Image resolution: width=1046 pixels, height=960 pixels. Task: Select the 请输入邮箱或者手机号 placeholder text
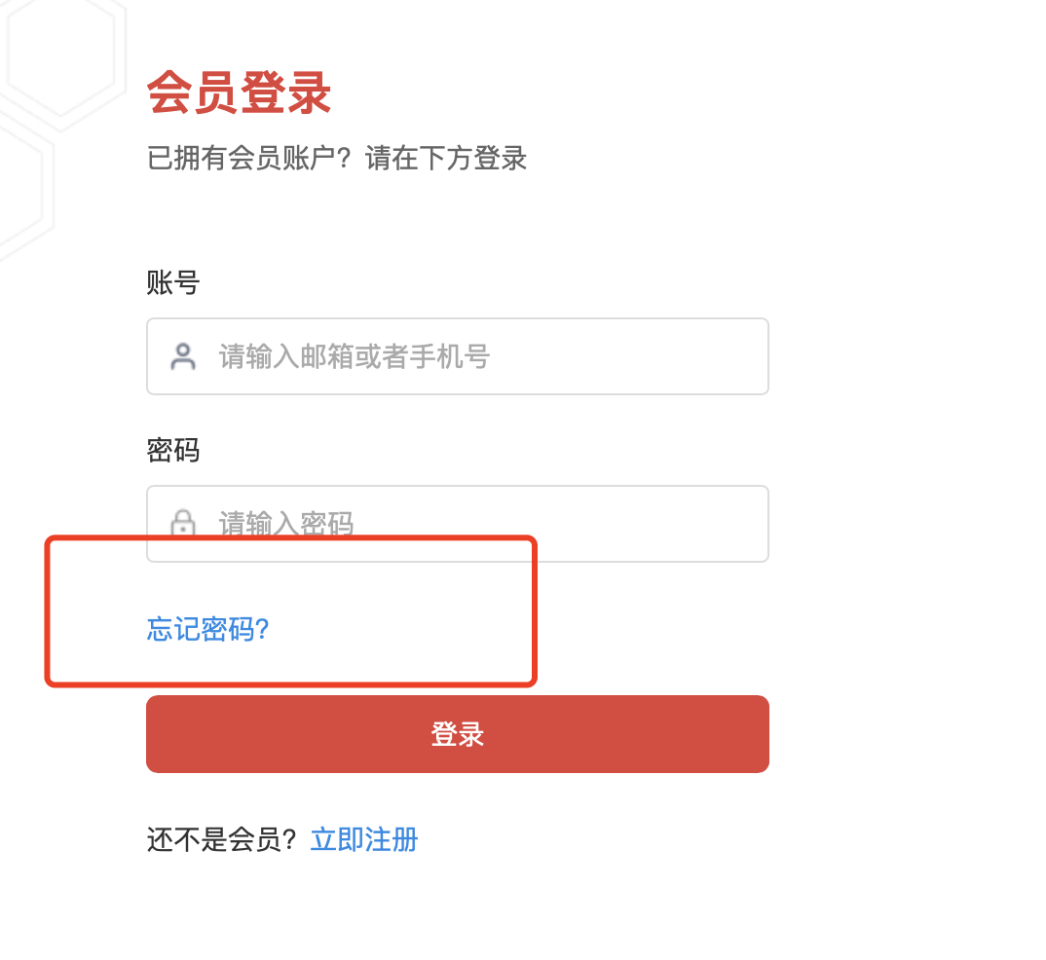[x=355, y=356]
